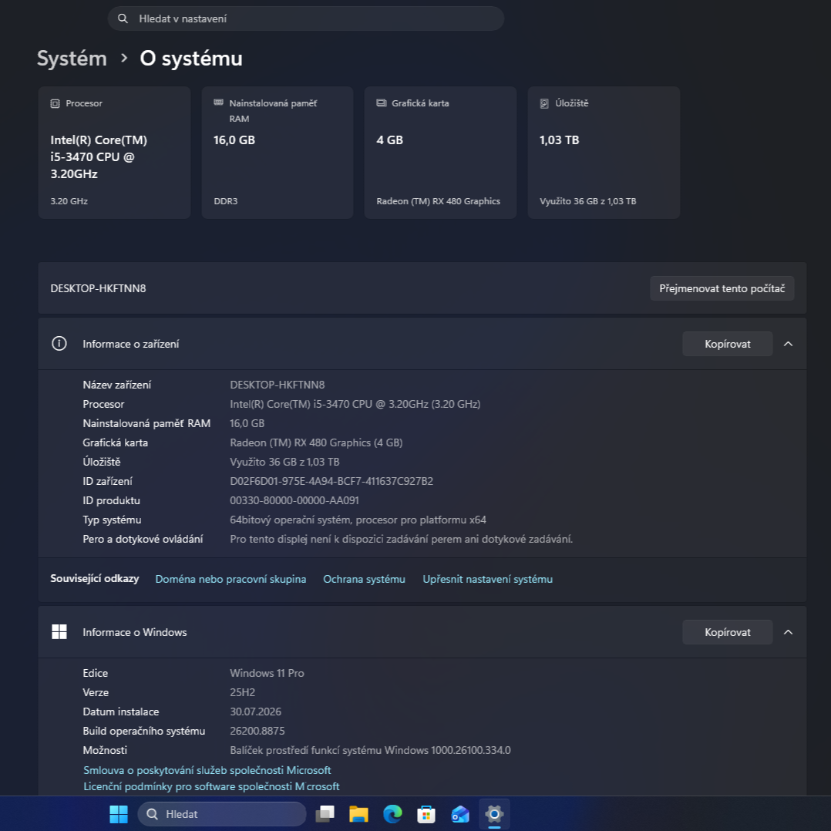Click the DESKTOP-HKFTNN8 value next to Název zařízení
The height and width of the screenshot is (831, 831).
coord(278,385)
